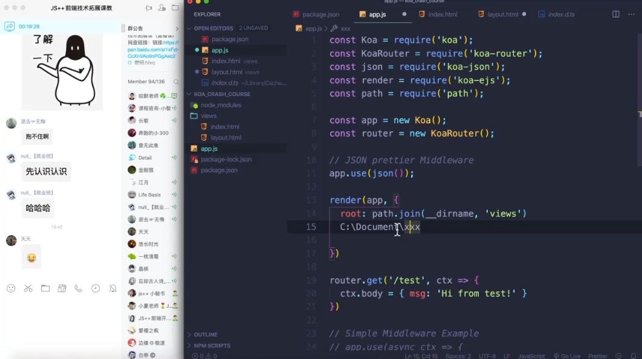The image size is (642, 359).
Task: Click the notification bell in status bar
Action: click(634, 356)
